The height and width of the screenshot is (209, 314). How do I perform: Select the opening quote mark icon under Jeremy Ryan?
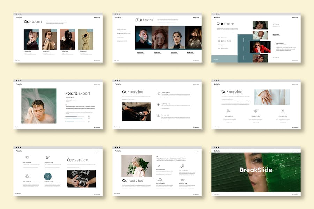pos(66,104)
